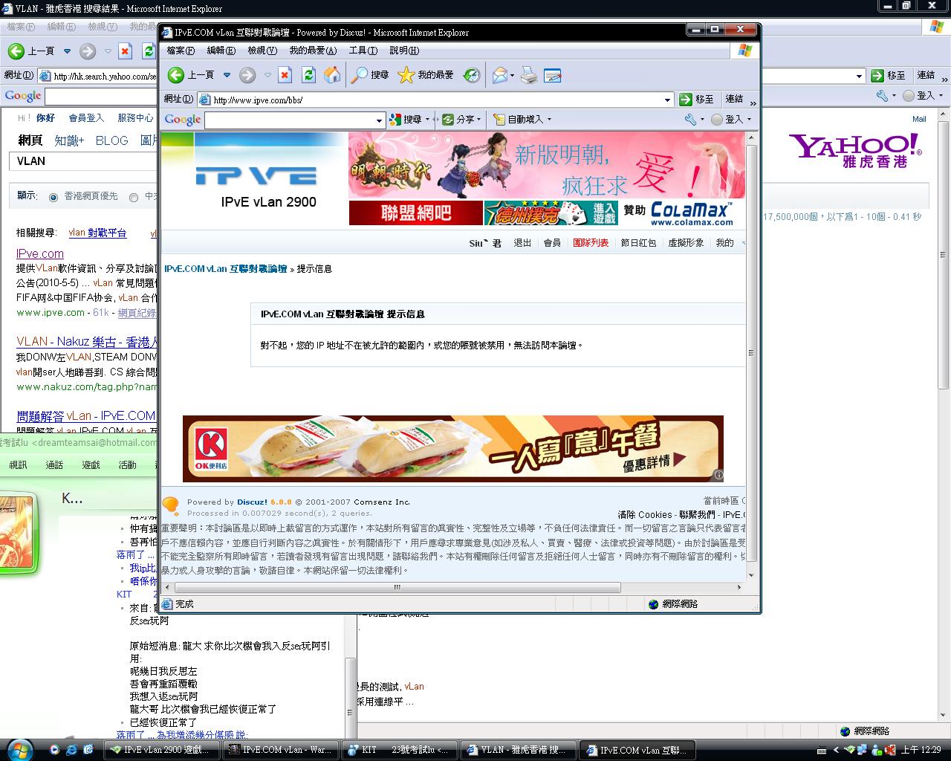Click the 德州撲克 poker banner

(551, 213)
